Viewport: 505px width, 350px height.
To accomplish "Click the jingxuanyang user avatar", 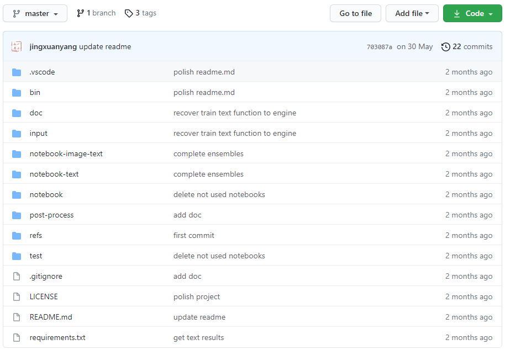I will pos(17,46).
